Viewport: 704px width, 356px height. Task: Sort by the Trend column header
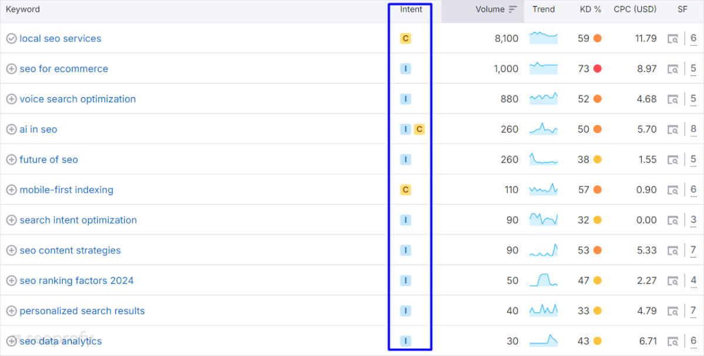pos(543,9)
